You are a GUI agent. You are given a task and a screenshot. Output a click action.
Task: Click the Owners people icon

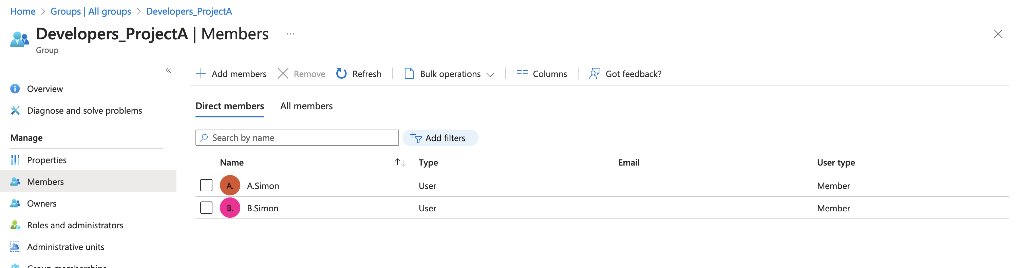click(15, 203)
